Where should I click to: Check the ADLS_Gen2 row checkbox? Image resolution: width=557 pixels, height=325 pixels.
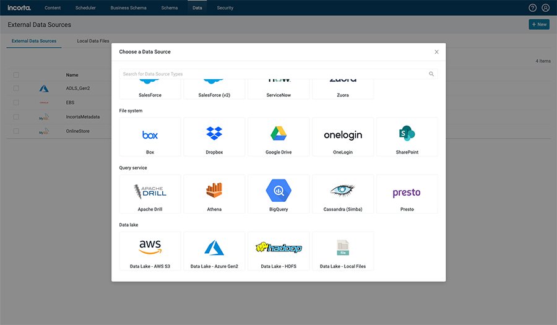(x=16, y=89)
